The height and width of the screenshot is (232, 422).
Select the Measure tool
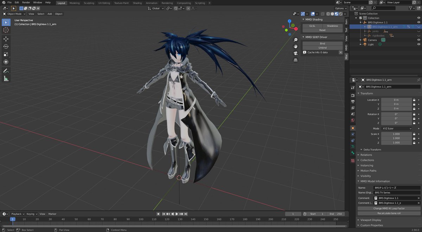6,79
